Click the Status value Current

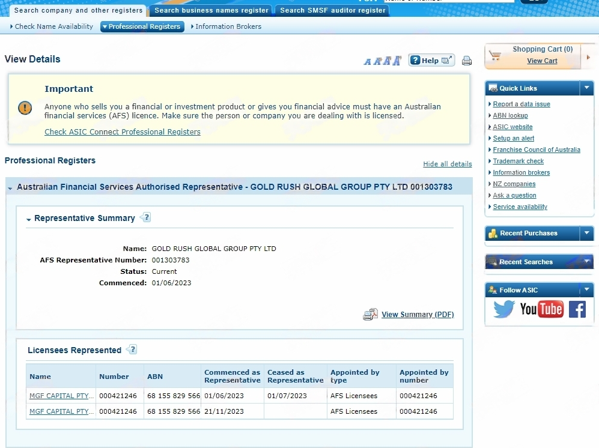(164, 271)
